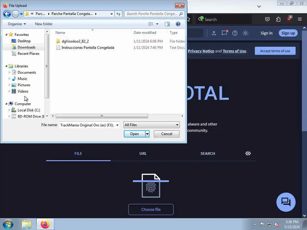Click the Forward arrow in File Upload dialog
The height and width of the screenshot is (230, 307).
(x=15, y=14)
